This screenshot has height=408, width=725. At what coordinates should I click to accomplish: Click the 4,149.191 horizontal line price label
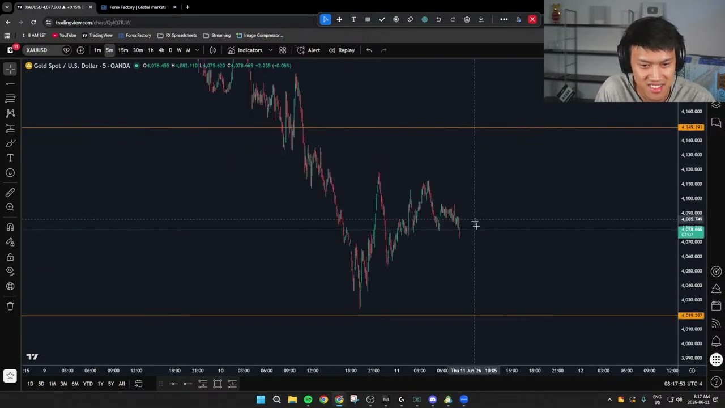[692, 127]
